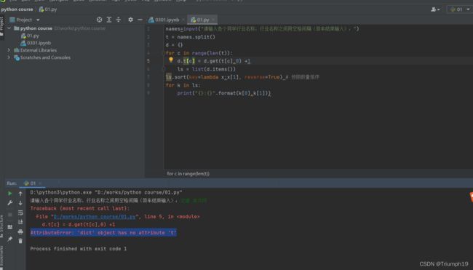This screenshot has width=473, height=270.
Task: Click the fold marker beside the for c loop
Action: point(164,53)
